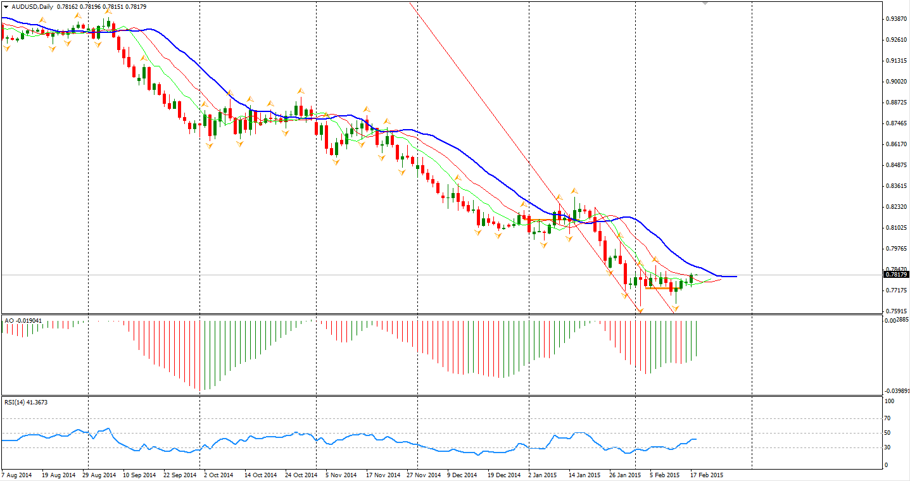The height and width of the screenshot is (481, 910).
Task: Click the 17 Feb 2015 date label
Action: click(x=706, y=474)
